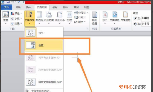Click the 页面颜色 page color icon
Viewport: 153px width, 92px height.
tap(115, 15)
